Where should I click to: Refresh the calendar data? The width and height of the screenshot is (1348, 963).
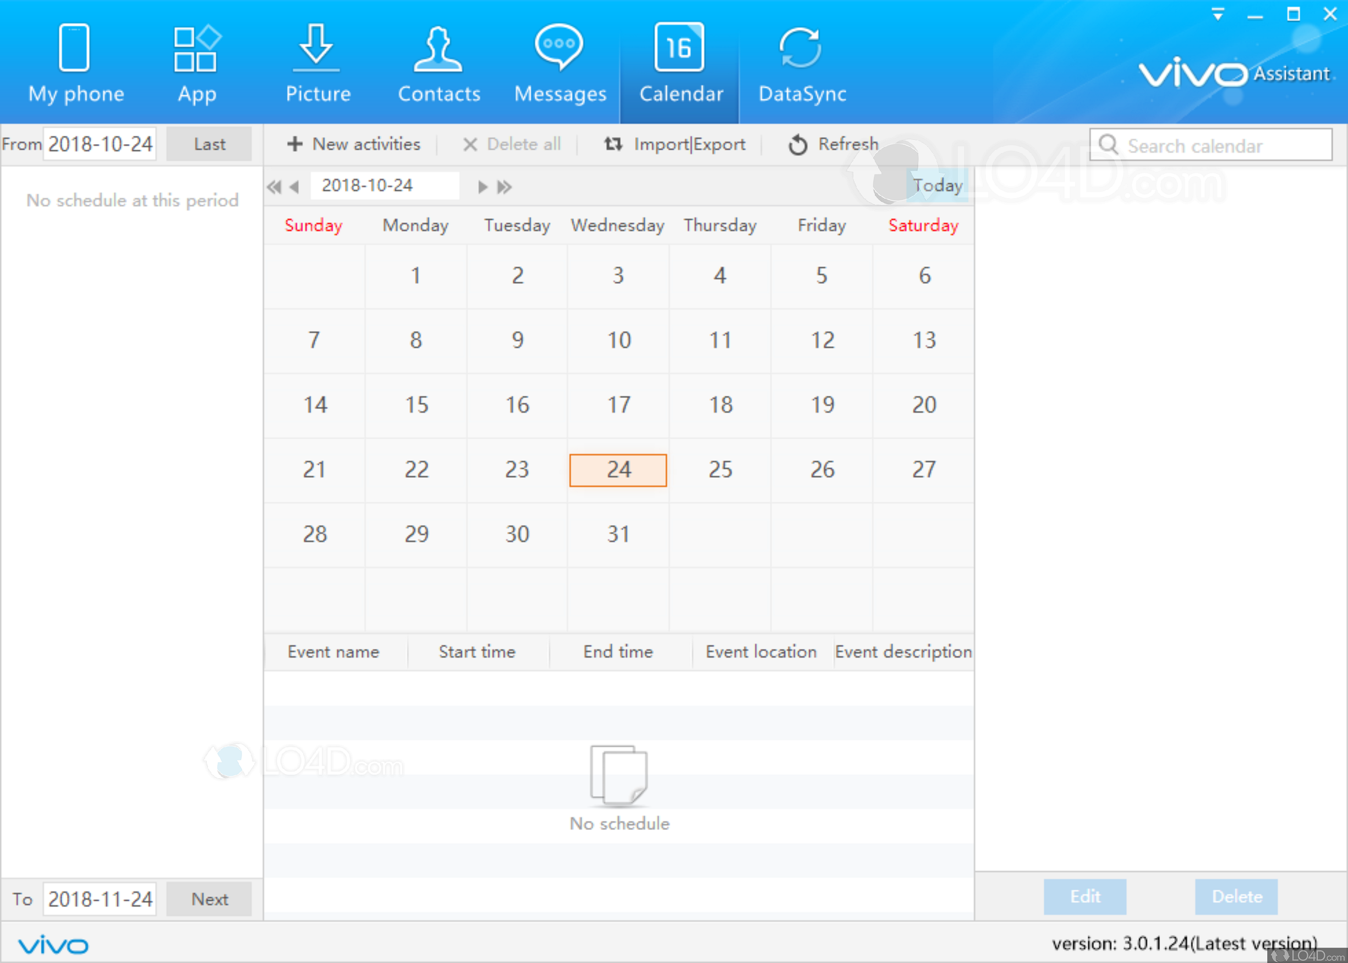[832, 144]
